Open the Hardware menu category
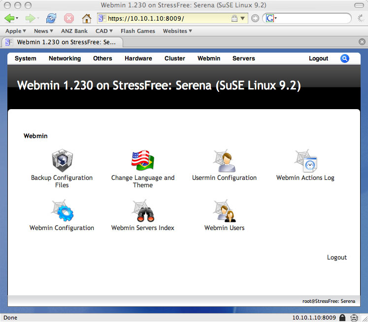The width and height of the screenshot is (368, 322). [x=138, y=59]
